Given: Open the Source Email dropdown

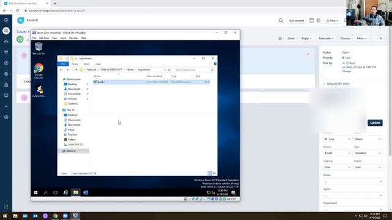Looking at the screenshot, I should [337, 153].
